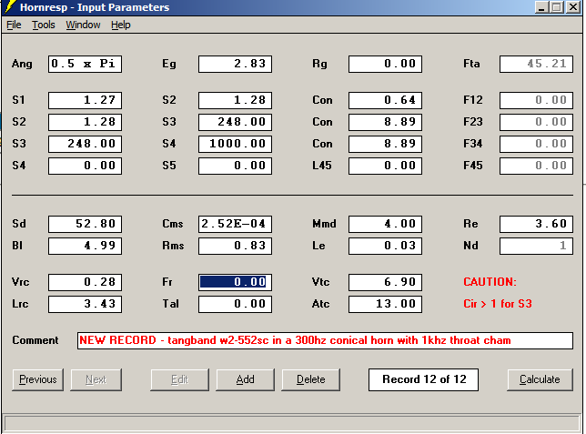This screenshot has height=434, width=586.
Task: Select the Cms field showing 2.52E-04
Action: 235,224
